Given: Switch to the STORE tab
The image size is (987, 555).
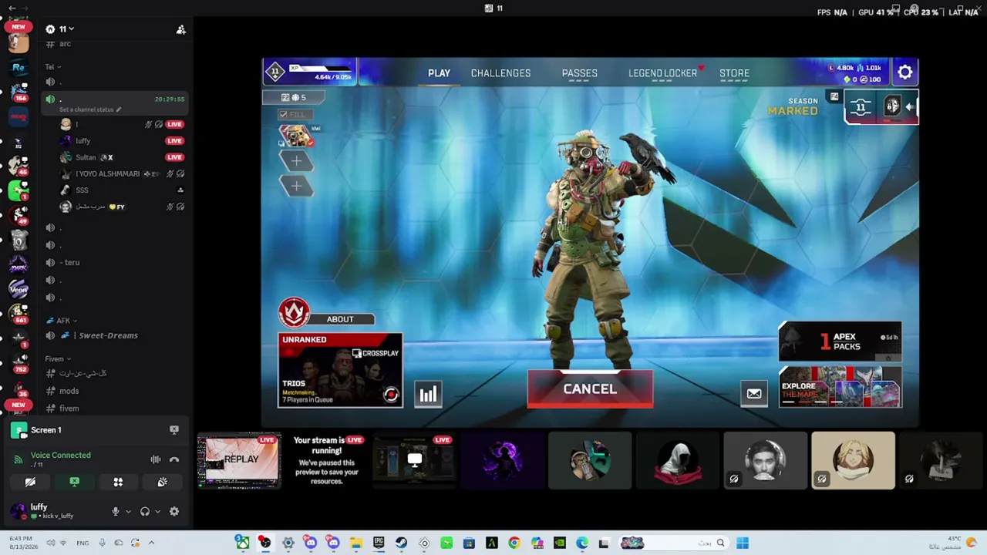Looking at the screenshot, I should 734,73.
